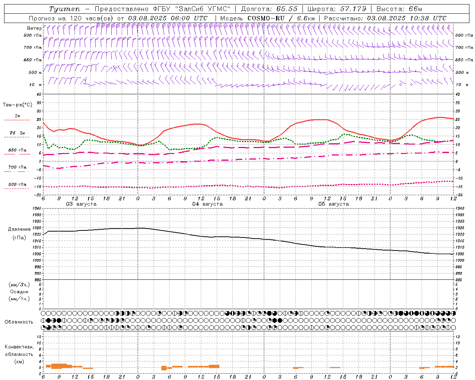The height and width of the screenshot is (380, 475).
Task: Select the "Долгота: 65.55" header field
Action: coord(269,9)
